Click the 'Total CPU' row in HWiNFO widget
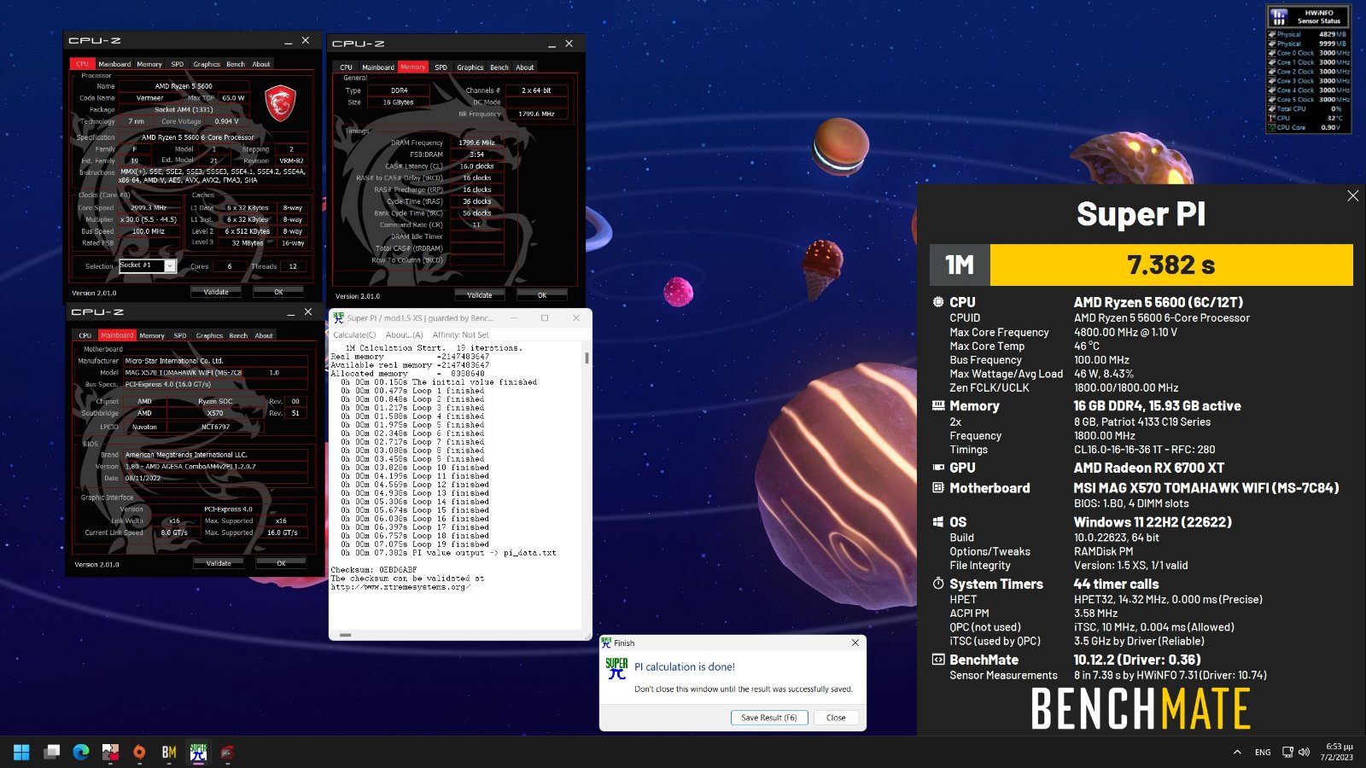Image resolution: width=1366 pixels, height=768 pixels. pyautogui.click(x=1309, y=108)
